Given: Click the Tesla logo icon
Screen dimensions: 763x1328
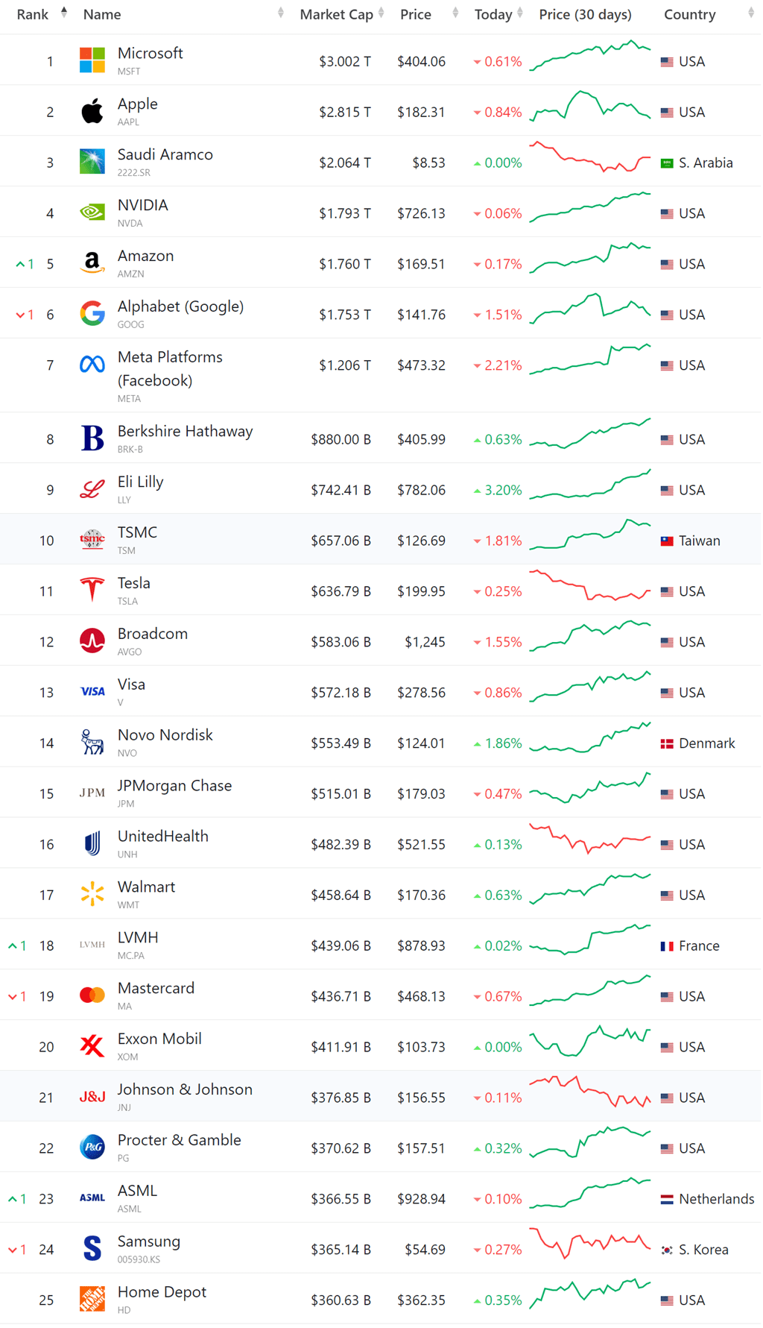Looking at the screenshot, I should 92,590.
